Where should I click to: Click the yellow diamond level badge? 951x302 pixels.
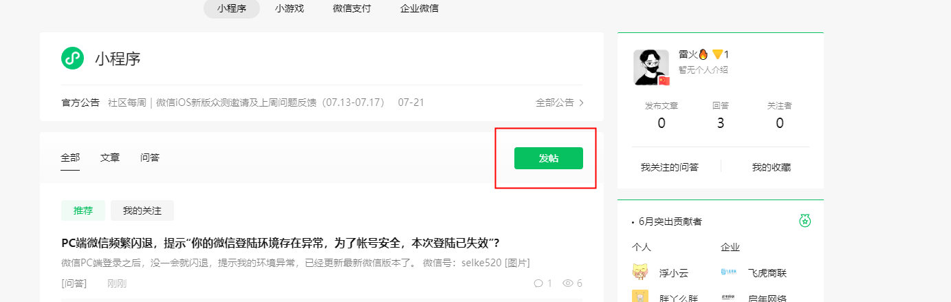click(717, 54)
